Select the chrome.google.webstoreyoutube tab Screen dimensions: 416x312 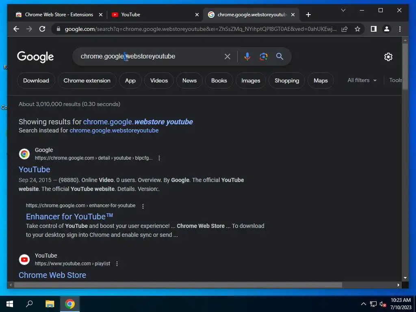[251, 15]
